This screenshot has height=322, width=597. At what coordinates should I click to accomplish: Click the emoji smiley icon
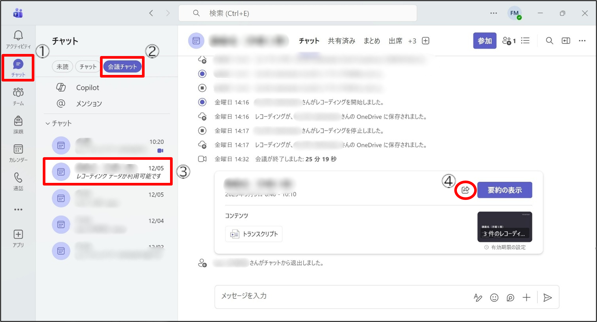(494, 298)
